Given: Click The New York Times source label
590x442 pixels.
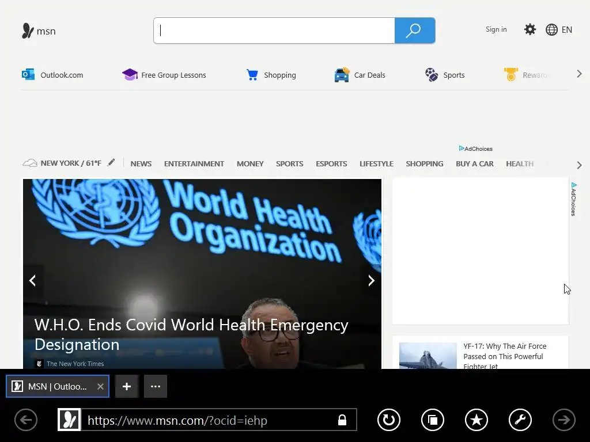Looking at the screenshot, I should pyautogui.click(x=75, y=364).
